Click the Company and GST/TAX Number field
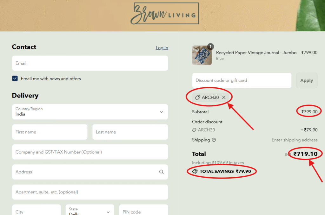Image resolution: width=325 pixels, height=215 pixels. click(x=90, y=152)
